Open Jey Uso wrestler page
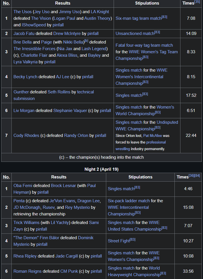Image resolution: width=203 pixels, height=279 pixels. tap(42, 12)
